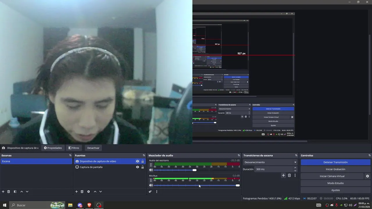Move scene up in Escenas panel
372x209 pixels.
pos(22,192)
